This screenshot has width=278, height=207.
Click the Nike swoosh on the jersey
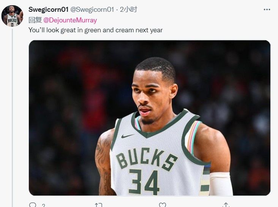(x=128, y=136)
